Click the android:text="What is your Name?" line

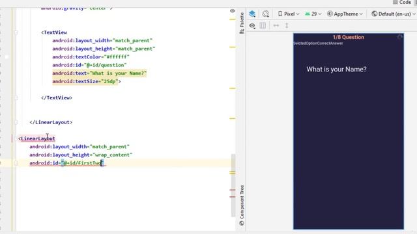pos(100,73)
